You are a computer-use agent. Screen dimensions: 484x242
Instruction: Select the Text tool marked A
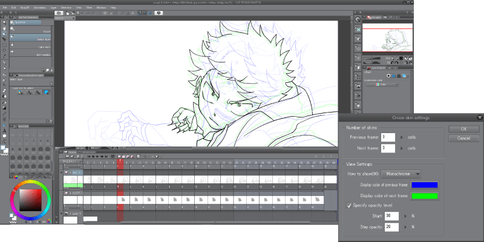coord(4,131)
